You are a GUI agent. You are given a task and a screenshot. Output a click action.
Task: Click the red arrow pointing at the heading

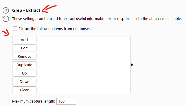pos(49,9)
